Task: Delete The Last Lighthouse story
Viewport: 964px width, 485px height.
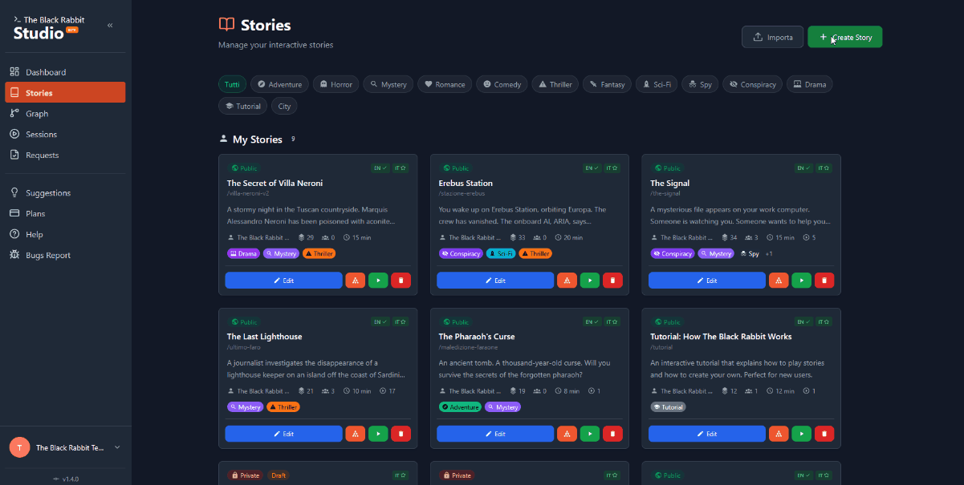Action: click(x=401, y=434)
